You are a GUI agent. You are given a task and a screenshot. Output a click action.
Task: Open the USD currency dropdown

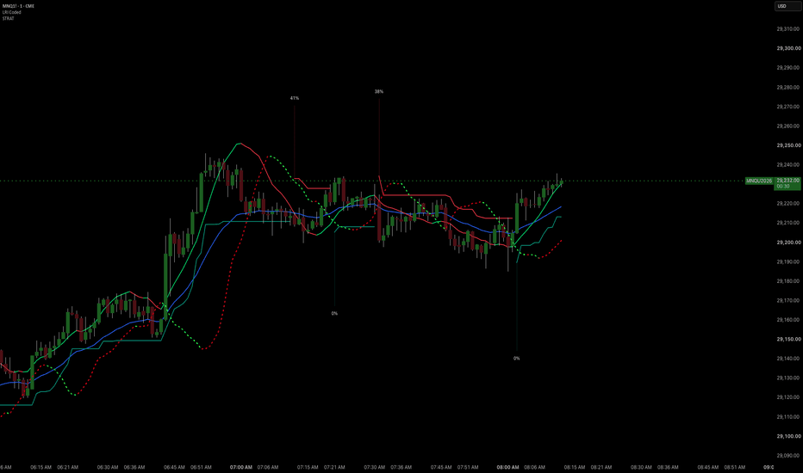pos(787,6)
